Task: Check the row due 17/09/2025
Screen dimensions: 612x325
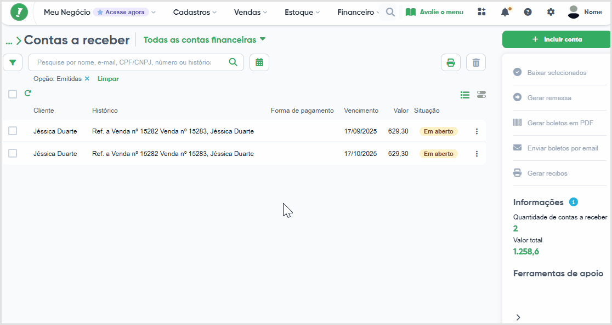Action: 13,131
